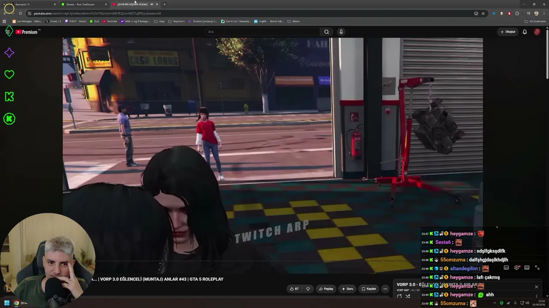Click the round green K badge overlay
This screenshot has height=308, width=549.
point(9,119)
